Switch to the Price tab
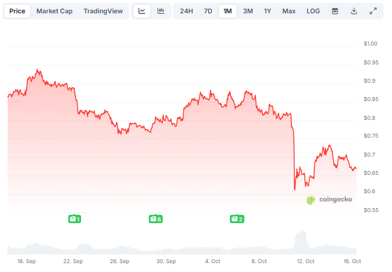The height and width of the screenshot is (272, 392). coord(17,11)
